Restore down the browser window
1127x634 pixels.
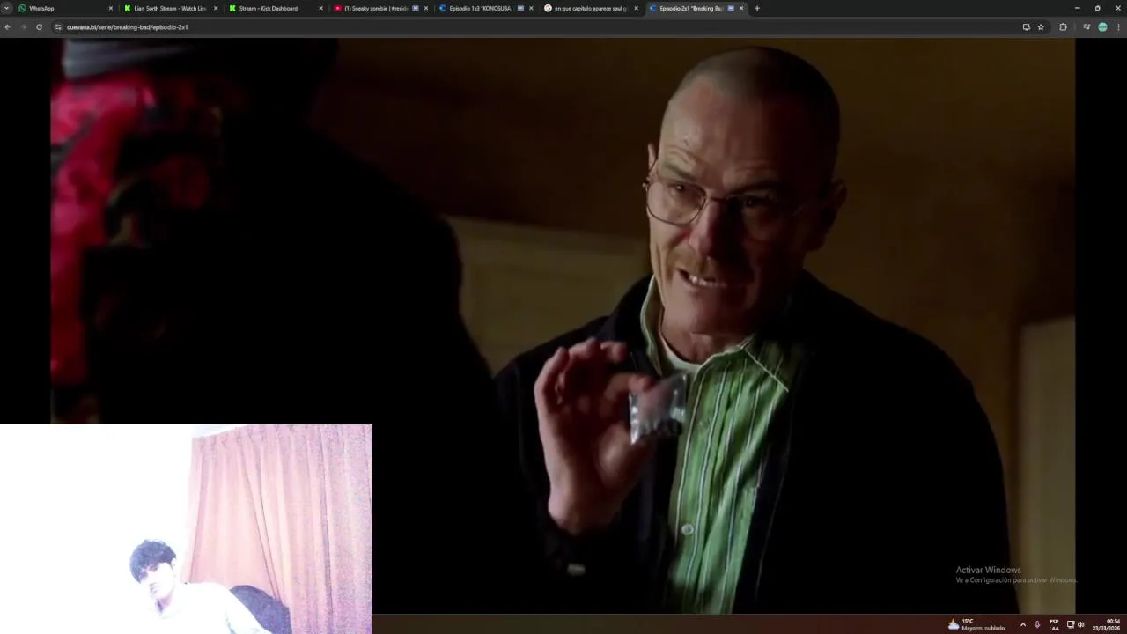click(x=1097, y=8)
